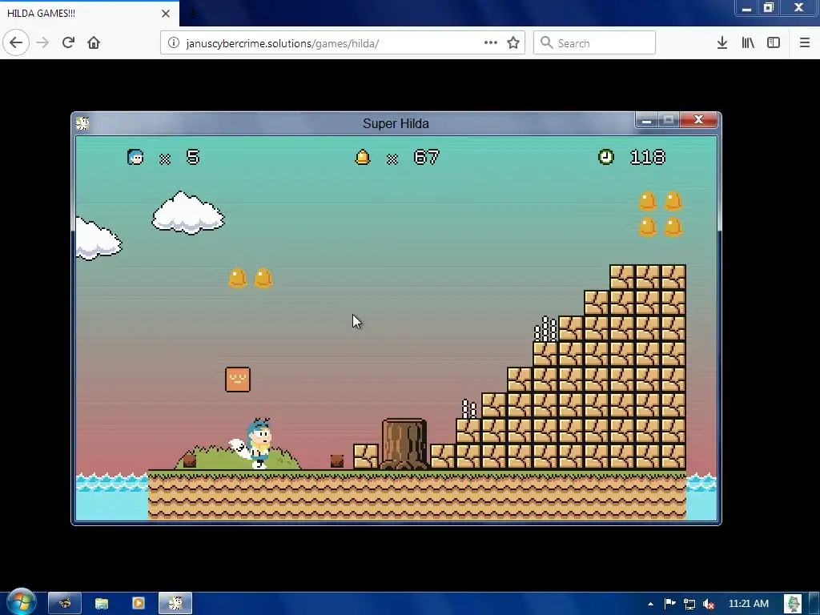The image size is (820, 615).
Task: Click the timer value 118
Action: click(647, 157)
